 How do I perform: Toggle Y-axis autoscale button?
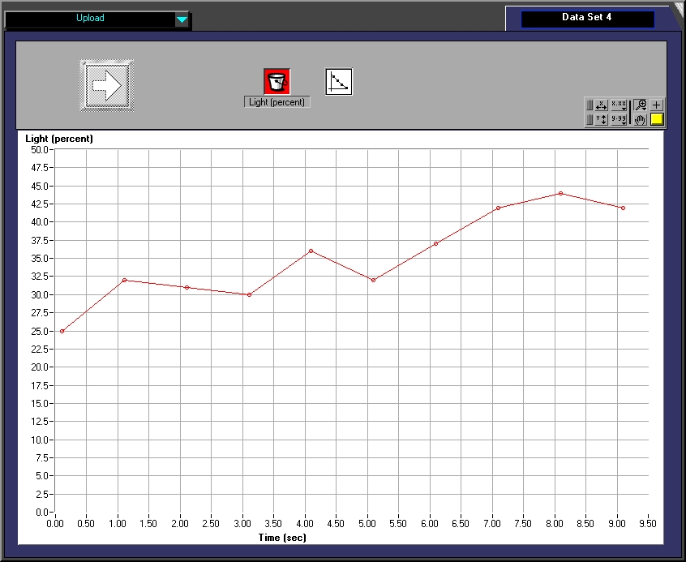pyautogui.click(x=601, y=119)
